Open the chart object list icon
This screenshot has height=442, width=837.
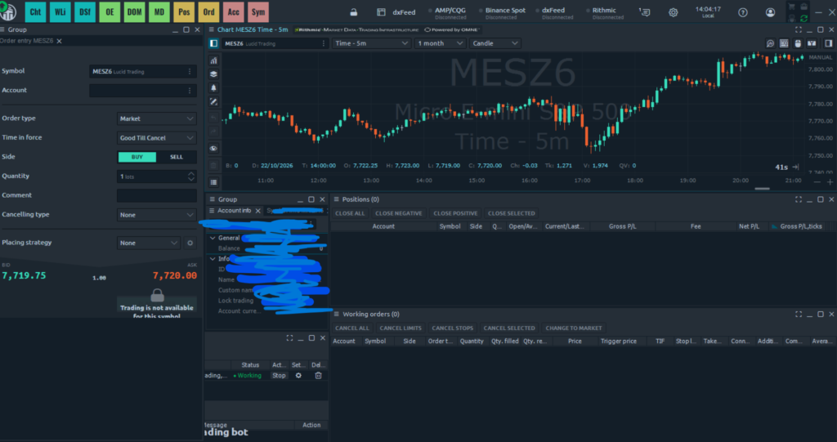tap(213, 182)
